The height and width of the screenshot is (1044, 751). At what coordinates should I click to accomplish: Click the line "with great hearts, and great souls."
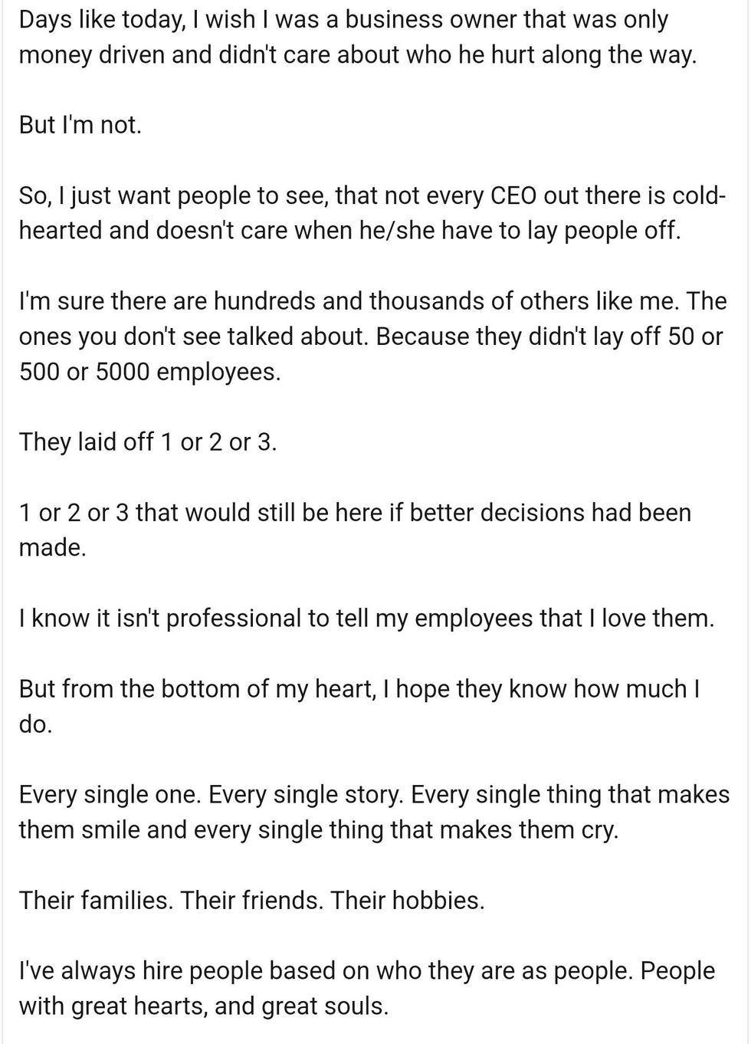(x=203, y=1006)
